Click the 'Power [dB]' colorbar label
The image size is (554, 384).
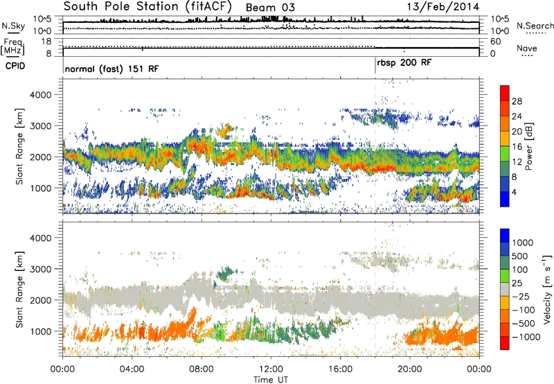coord(528,146)
